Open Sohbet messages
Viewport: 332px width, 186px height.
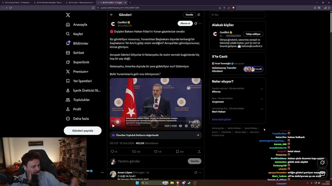75,53
